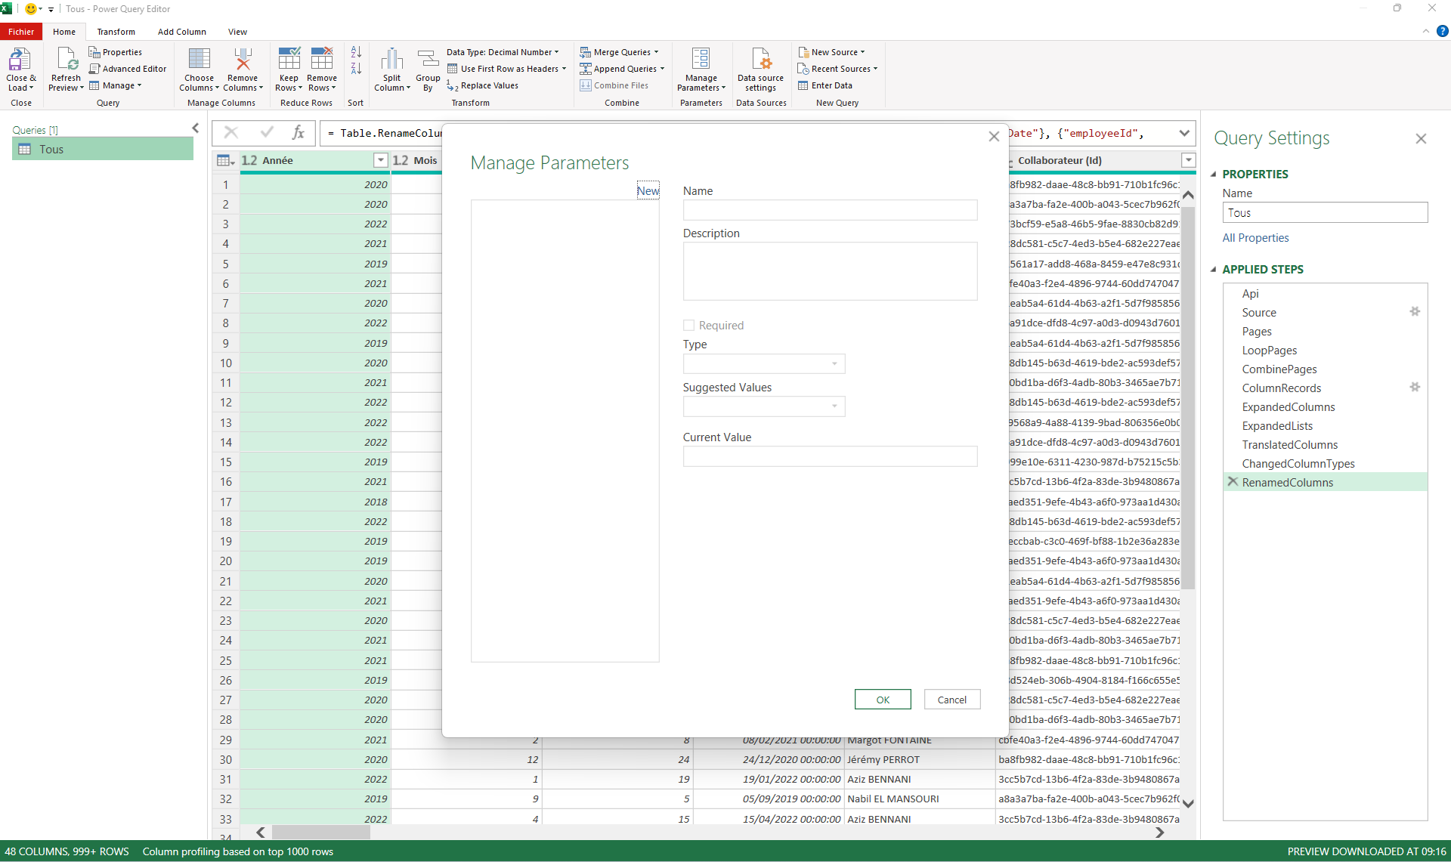The height and width of the screenshot is (862, 1451).
Task: Click the Remove Columns icon
Action: pyautogui.click(x=242, y=60)
